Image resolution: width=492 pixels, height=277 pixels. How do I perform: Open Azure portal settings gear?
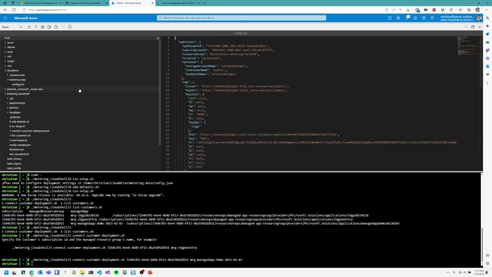pyautogui.click(x=415, y=18)
